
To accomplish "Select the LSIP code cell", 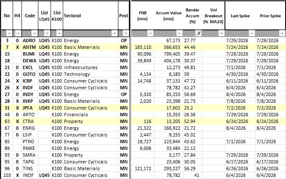I will click(x=30, y=135).
